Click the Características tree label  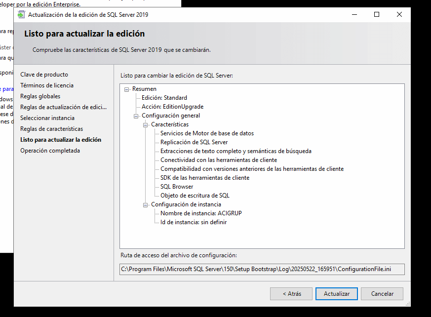(x=170, y=124)
